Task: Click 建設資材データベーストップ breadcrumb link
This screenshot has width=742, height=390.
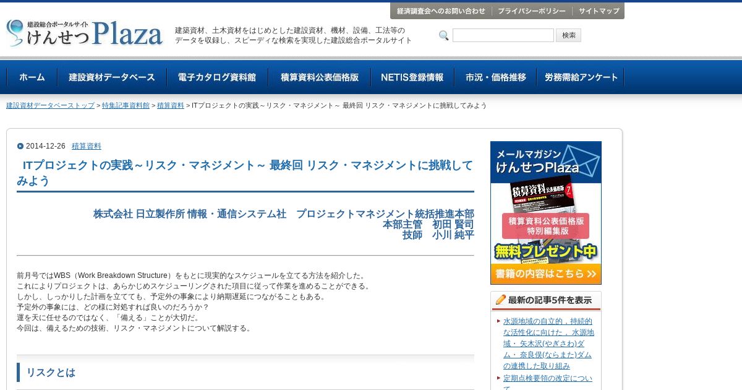Action: 50,106
